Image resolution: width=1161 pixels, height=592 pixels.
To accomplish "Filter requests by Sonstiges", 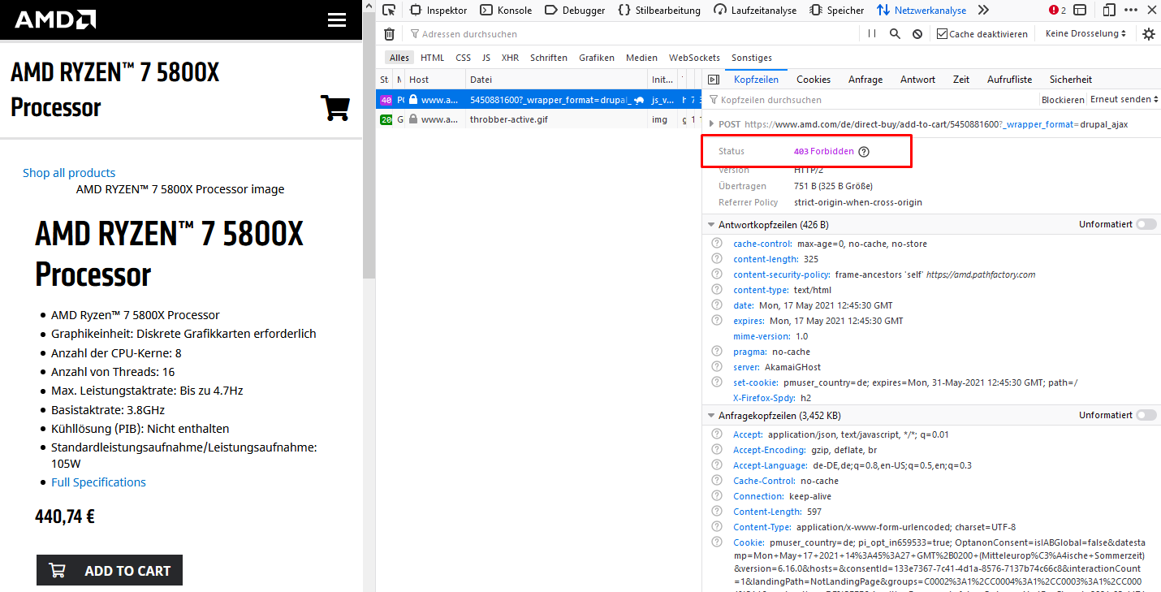I will point(752,58).
